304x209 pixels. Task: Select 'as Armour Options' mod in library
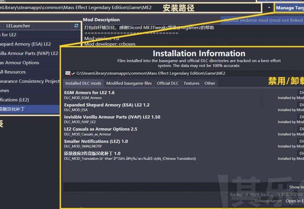pos(30,62)
